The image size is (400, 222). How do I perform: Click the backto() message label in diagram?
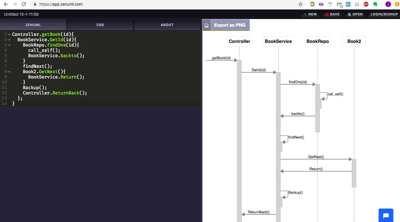pos(298,114)
